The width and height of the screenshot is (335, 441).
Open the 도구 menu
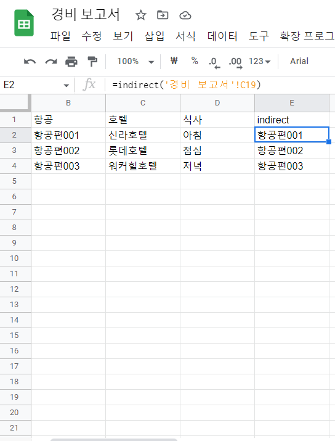(259, 36)
